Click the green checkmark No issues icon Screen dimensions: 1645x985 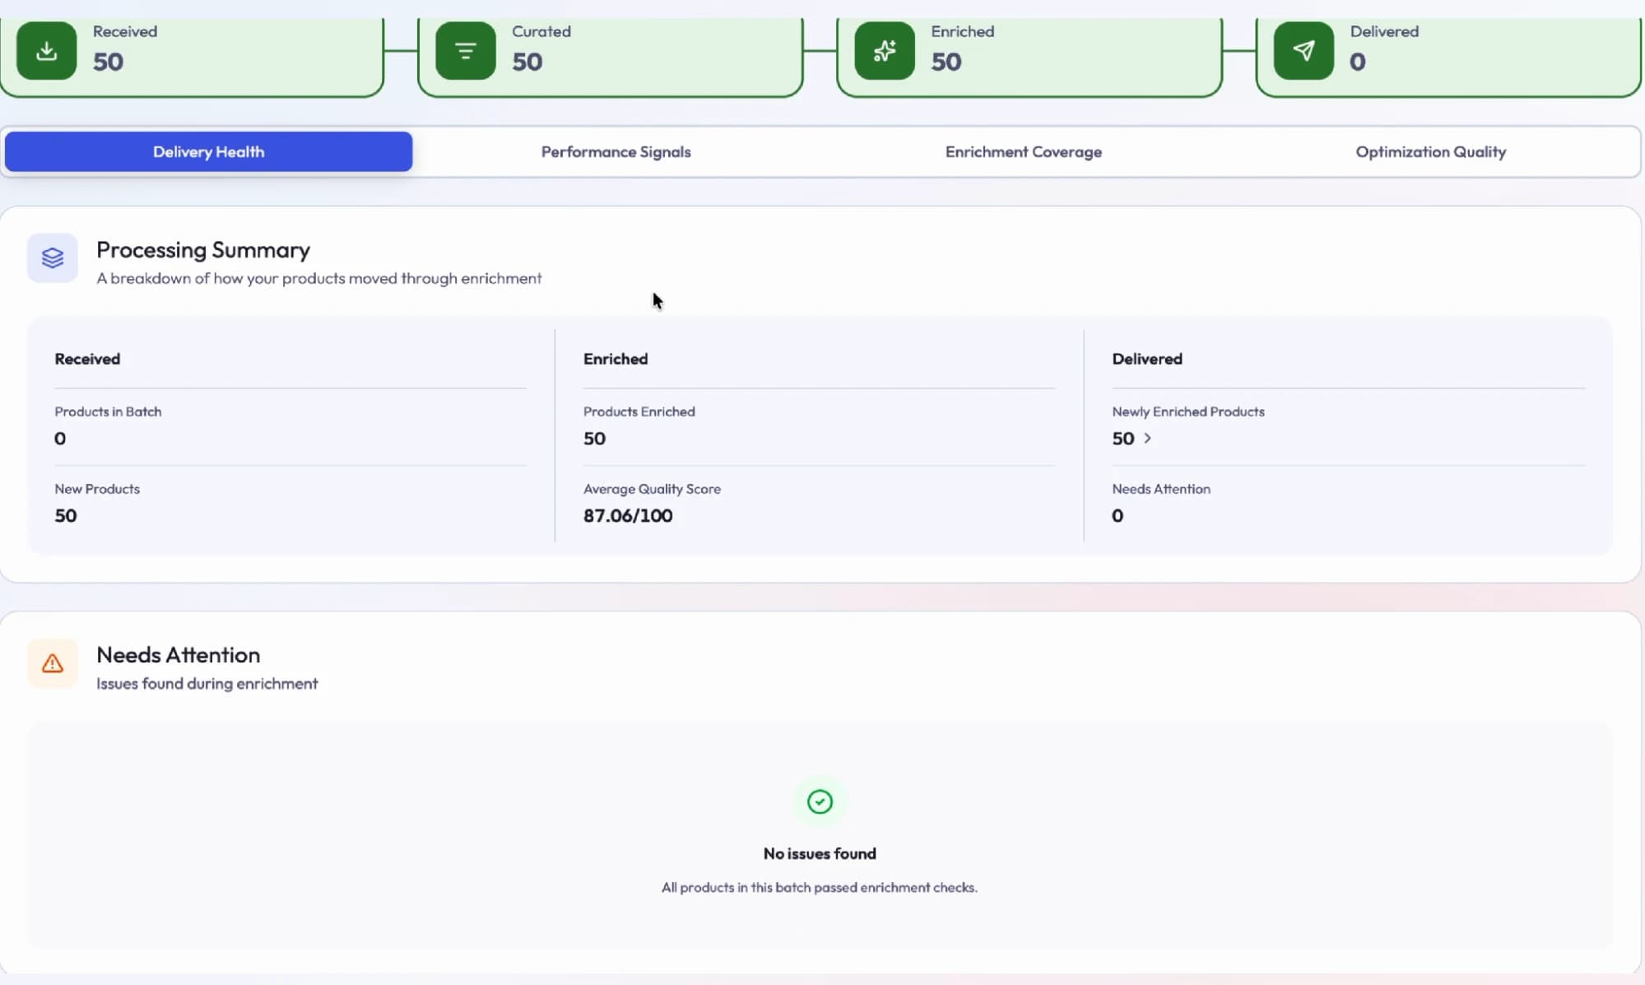[820, 801]
